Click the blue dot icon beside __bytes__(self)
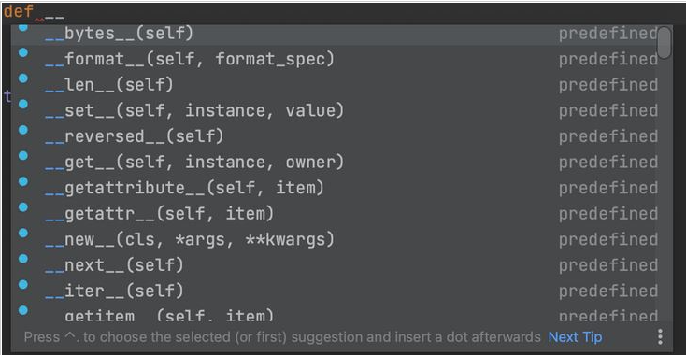This screenshot has width=686, height=355. click(22, 28)
